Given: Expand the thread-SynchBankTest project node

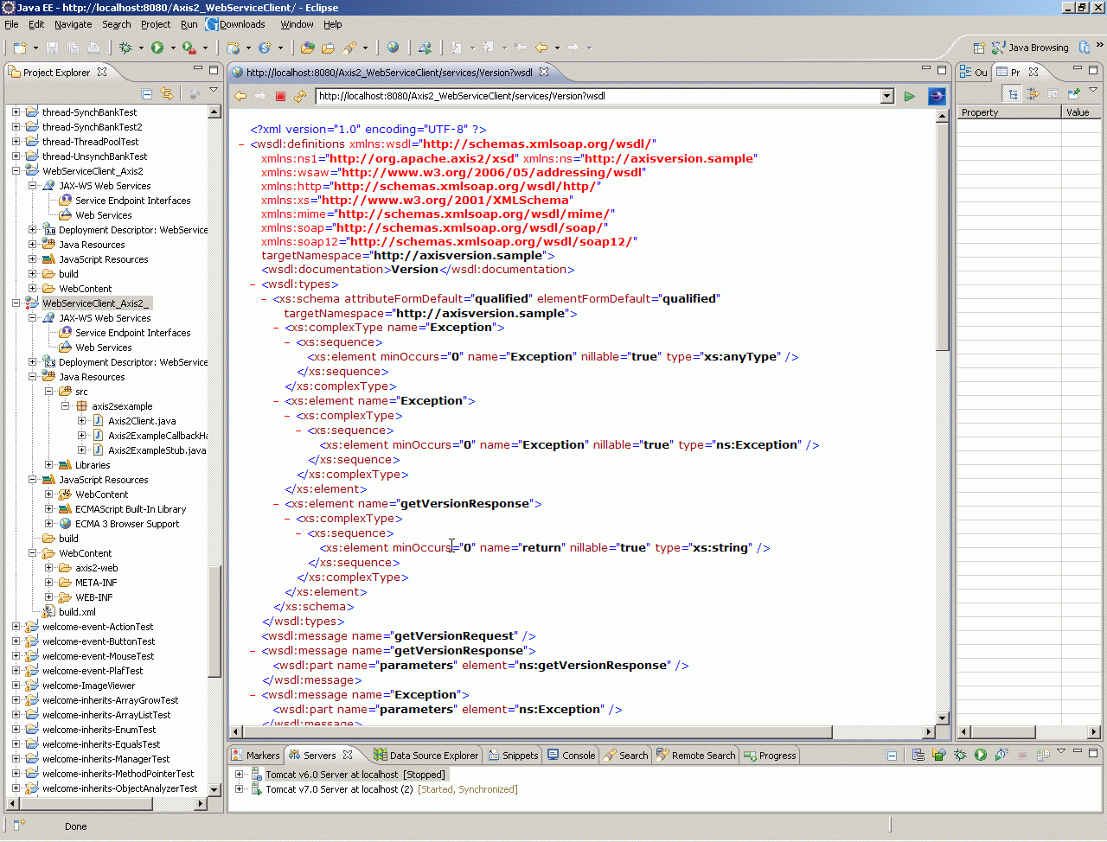Looking at the screenshot, I should click(16, 112).
